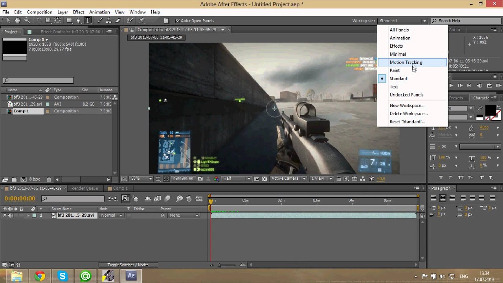The width and height of the screenshot is (503, 283).
Task: Open the Active Camera dropdown
Action: (x=288, y=178)
